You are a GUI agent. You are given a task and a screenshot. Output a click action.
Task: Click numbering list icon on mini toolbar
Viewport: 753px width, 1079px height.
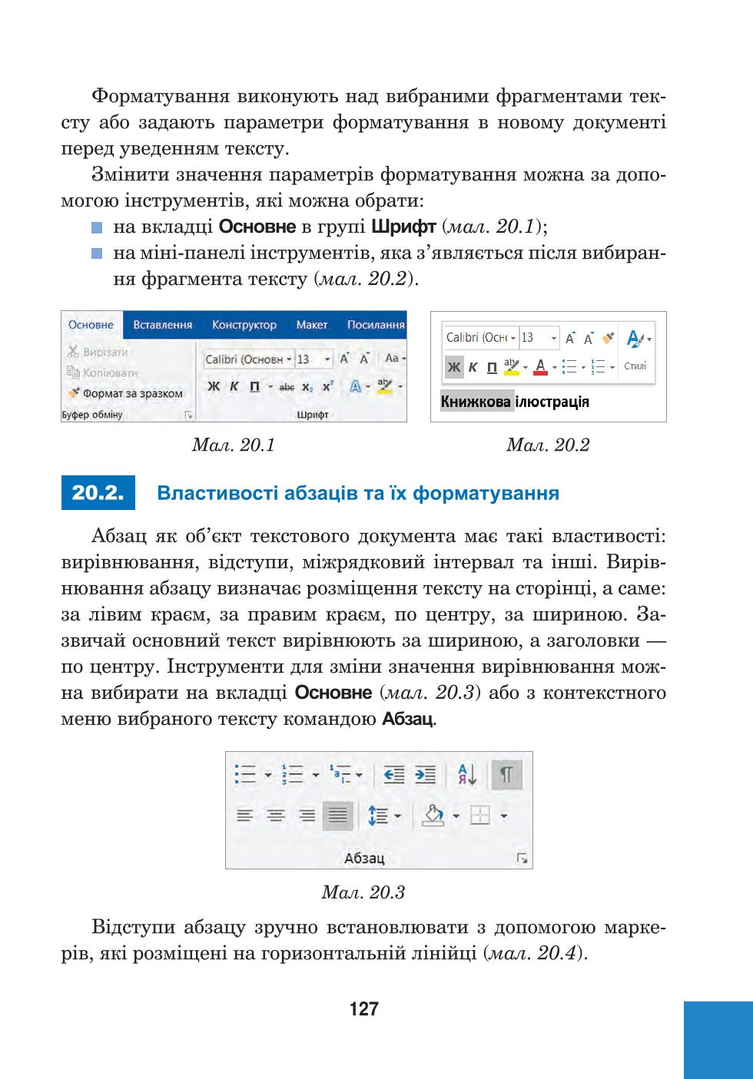point(599,367)
